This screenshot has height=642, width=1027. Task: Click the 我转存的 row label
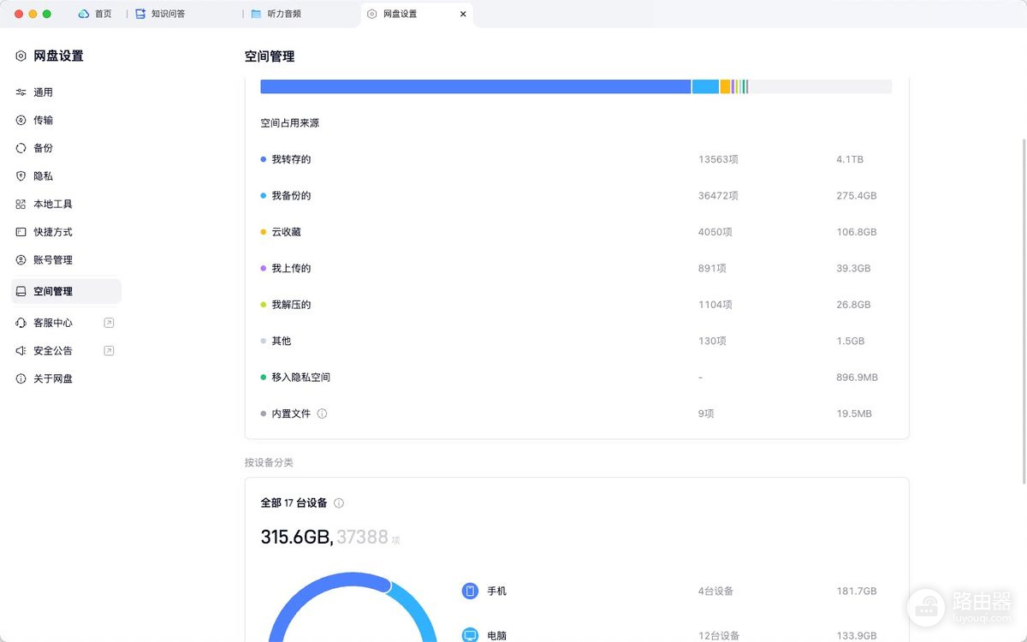pyautogui.click(x=291, y=159)
